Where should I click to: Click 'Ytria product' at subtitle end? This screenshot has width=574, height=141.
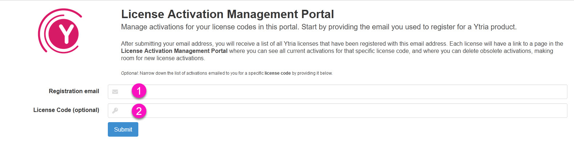[x=495, y=27]
